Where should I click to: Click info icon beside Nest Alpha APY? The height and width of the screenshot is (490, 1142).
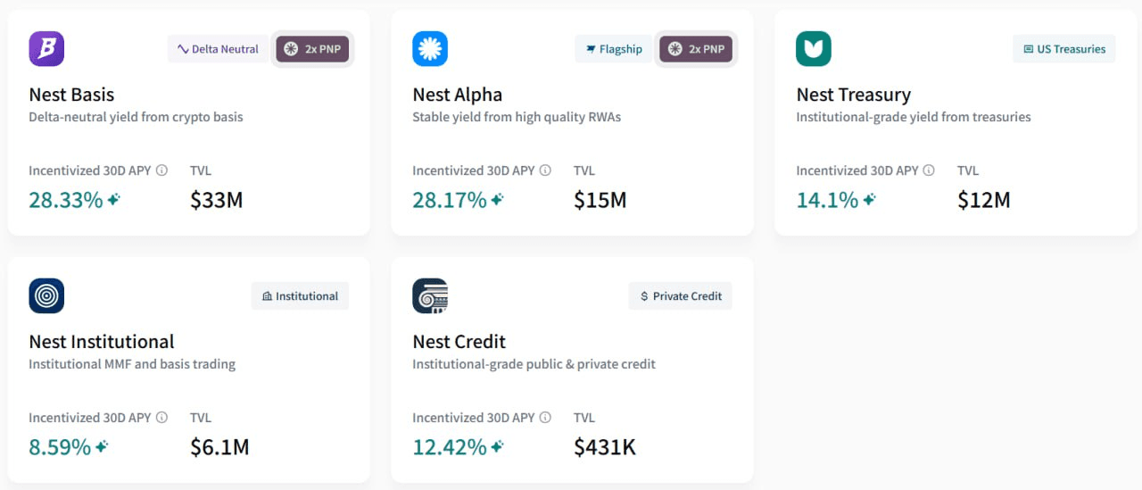(545, 170)
